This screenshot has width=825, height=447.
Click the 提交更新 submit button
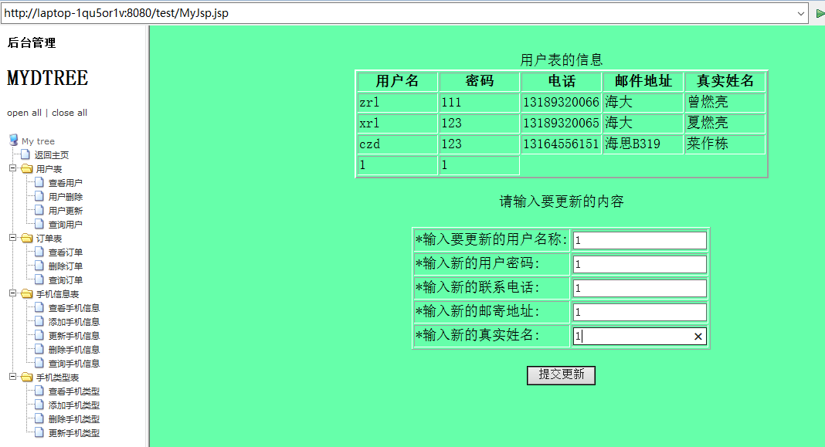click(561, 375)
